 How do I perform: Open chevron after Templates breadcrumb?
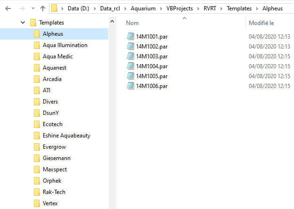(x=257, y=8)
